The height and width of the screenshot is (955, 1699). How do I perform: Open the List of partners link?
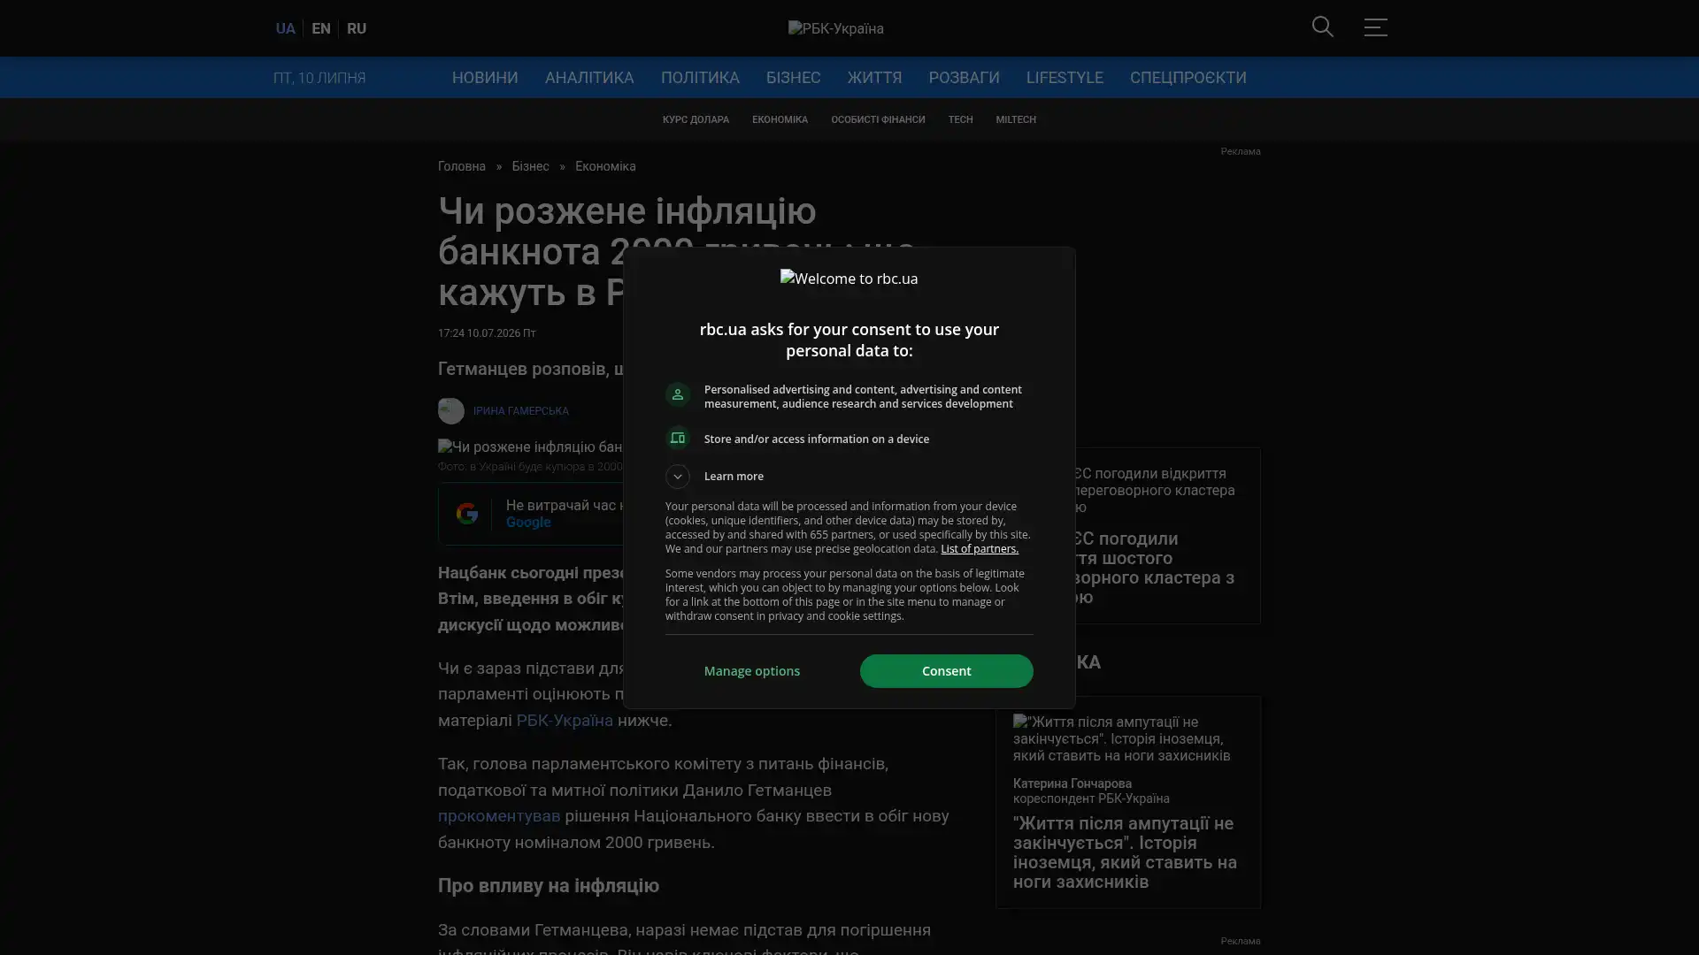(x=979, y=549)
